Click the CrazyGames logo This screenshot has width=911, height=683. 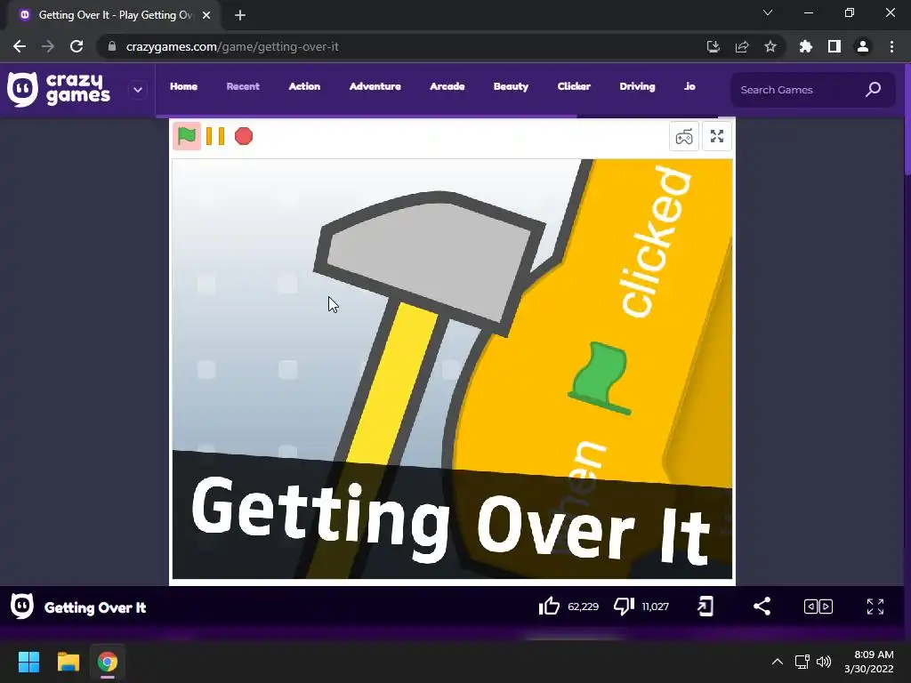pos(59,90)
